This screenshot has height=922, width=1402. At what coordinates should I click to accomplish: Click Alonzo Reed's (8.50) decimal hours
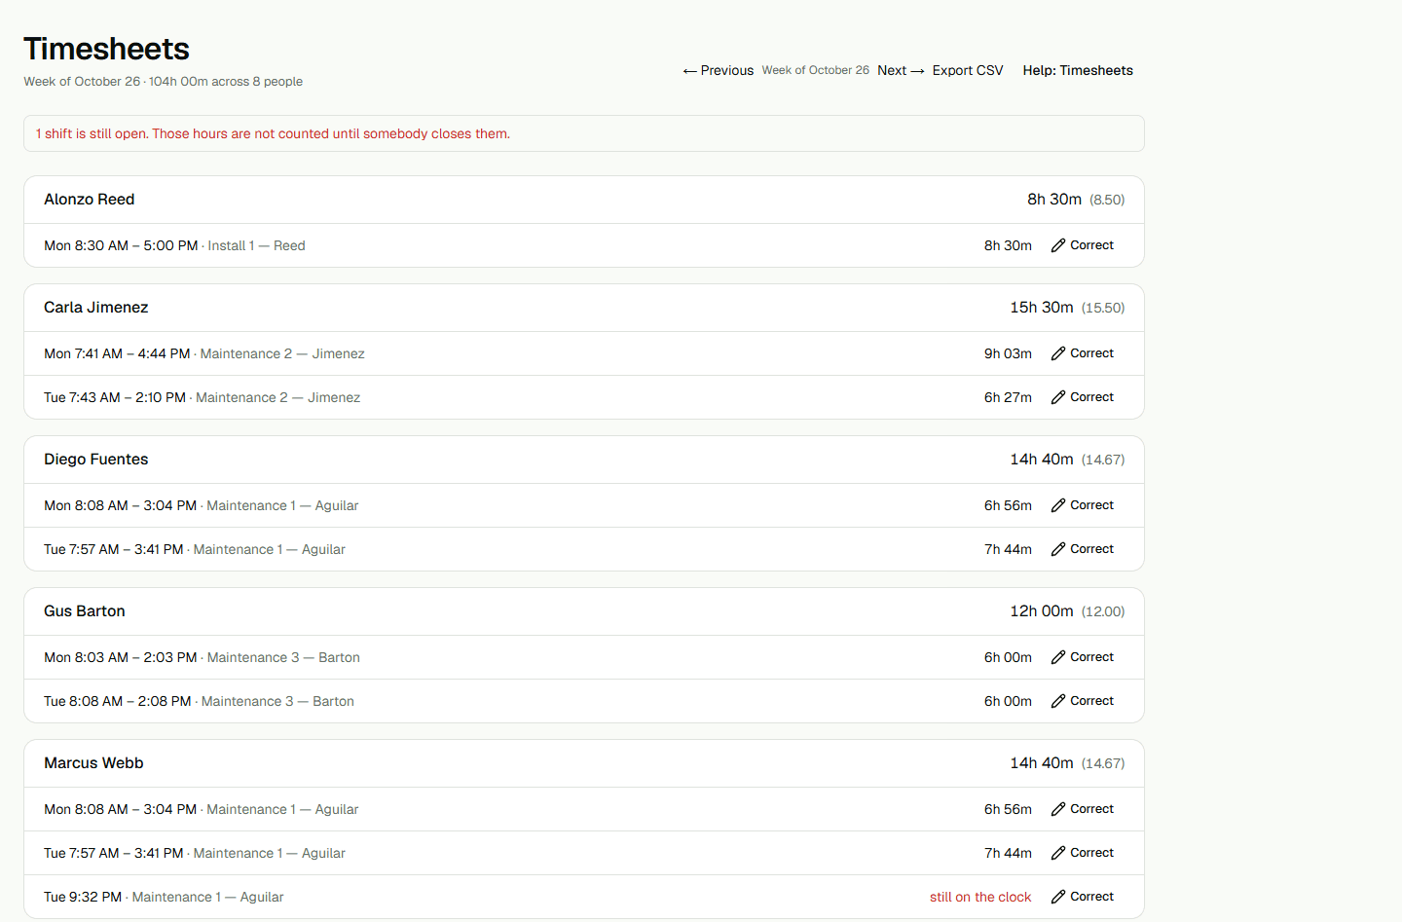click(1107, 200)
